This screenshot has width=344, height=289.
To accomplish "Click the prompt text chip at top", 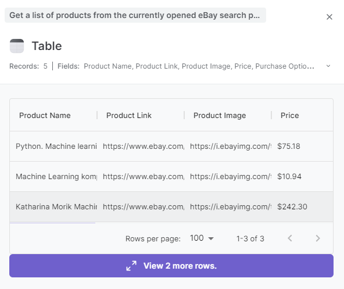I will (135, 15).
